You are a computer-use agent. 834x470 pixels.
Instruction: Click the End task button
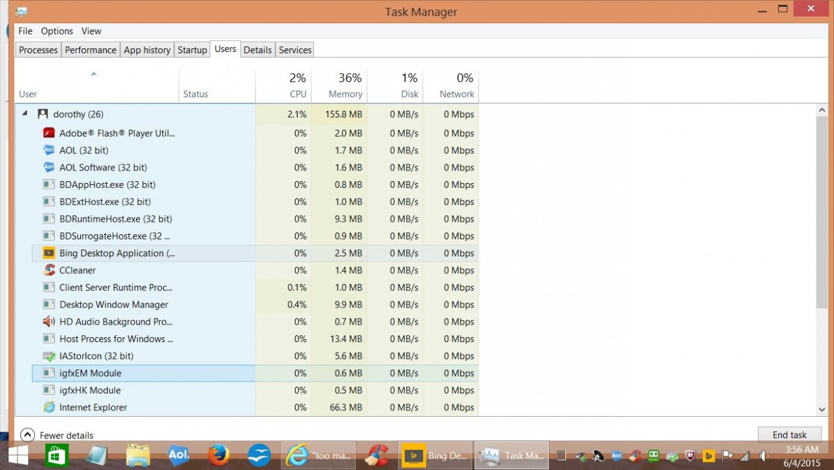click(789, 434)
